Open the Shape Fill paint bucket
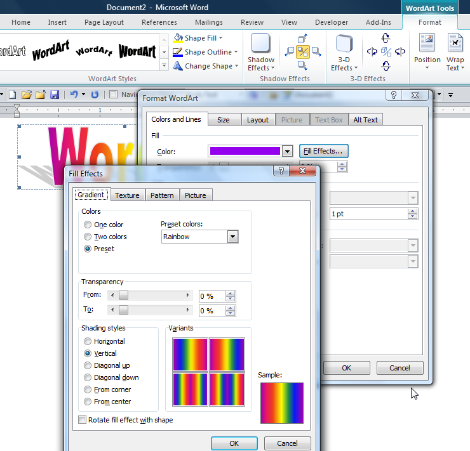Viewport: 470px width, 451px height. point(178,38)
